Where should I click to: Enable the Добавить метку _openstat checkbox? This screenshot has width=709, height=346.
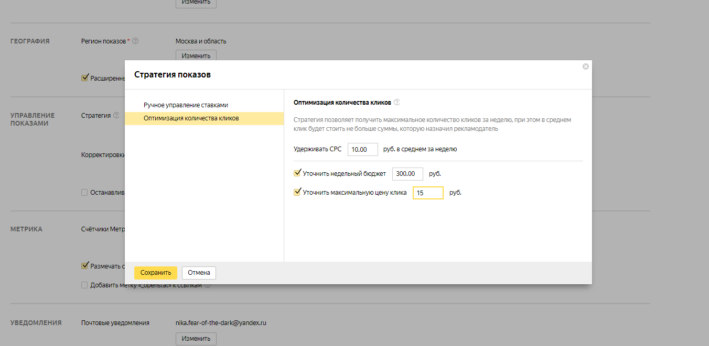84,285
